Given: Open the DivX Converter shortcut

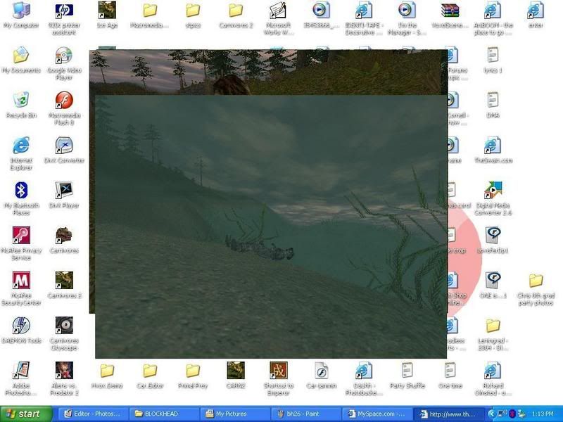Looking at the screenshot, I should pyautogui.click(x=64, y=146).
